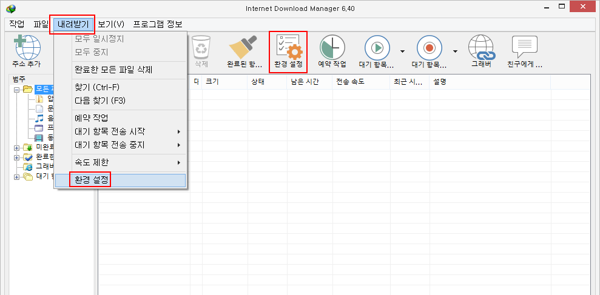Click the broom icon 완료된 항... in toolbar

pos(244,47)
